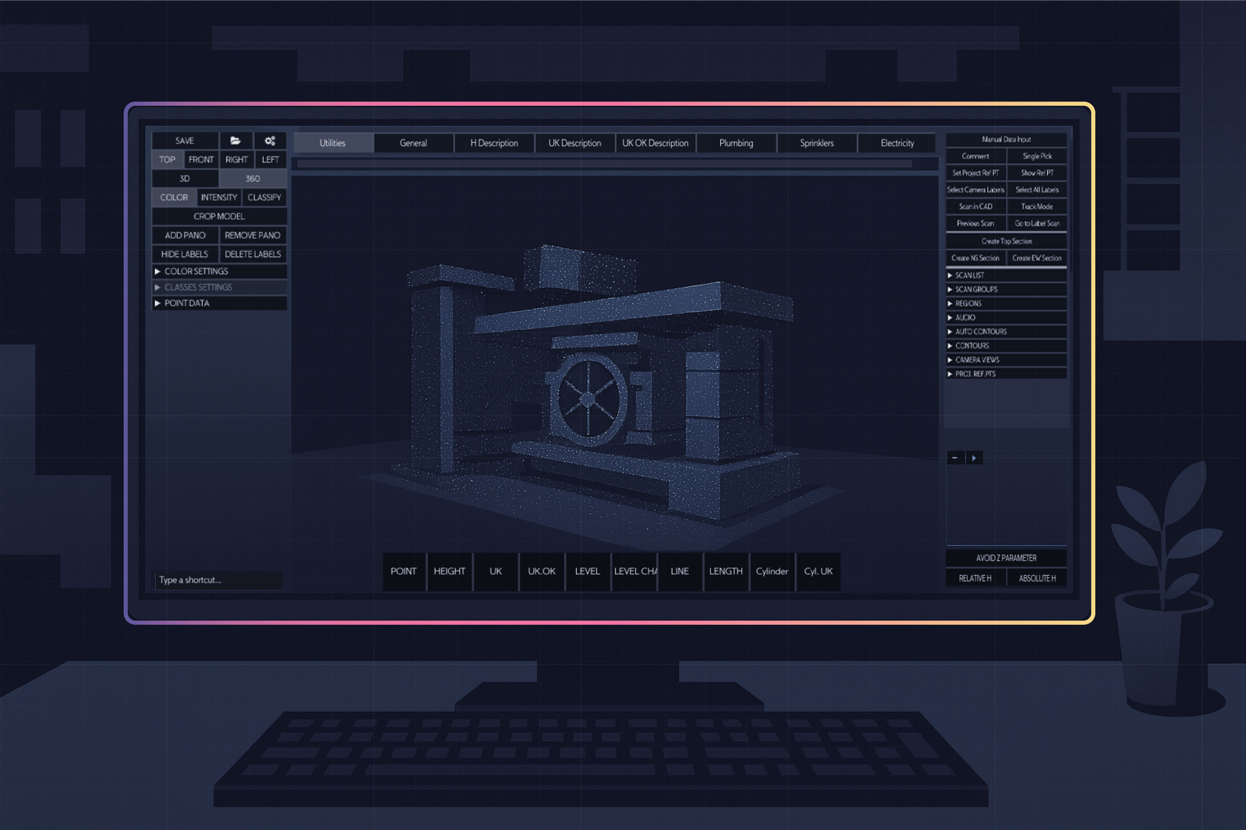Switch point cloud view to INTENSITY mode

click(x=219, y=197)
